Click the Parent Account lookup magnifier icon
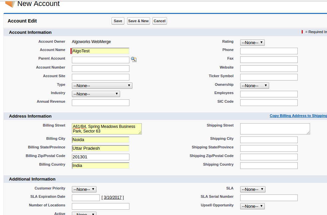The width and height of the screenshot is (327, 215). [133, 60]
